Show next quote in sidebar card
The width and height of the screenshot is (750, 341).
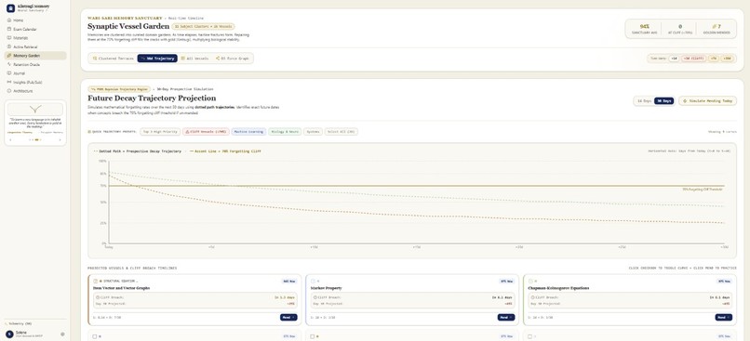(x=60, y=140)
